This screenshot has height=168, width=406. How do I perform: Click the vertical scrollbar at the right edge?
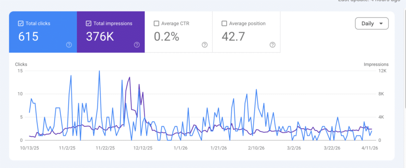tap(404, 60)
